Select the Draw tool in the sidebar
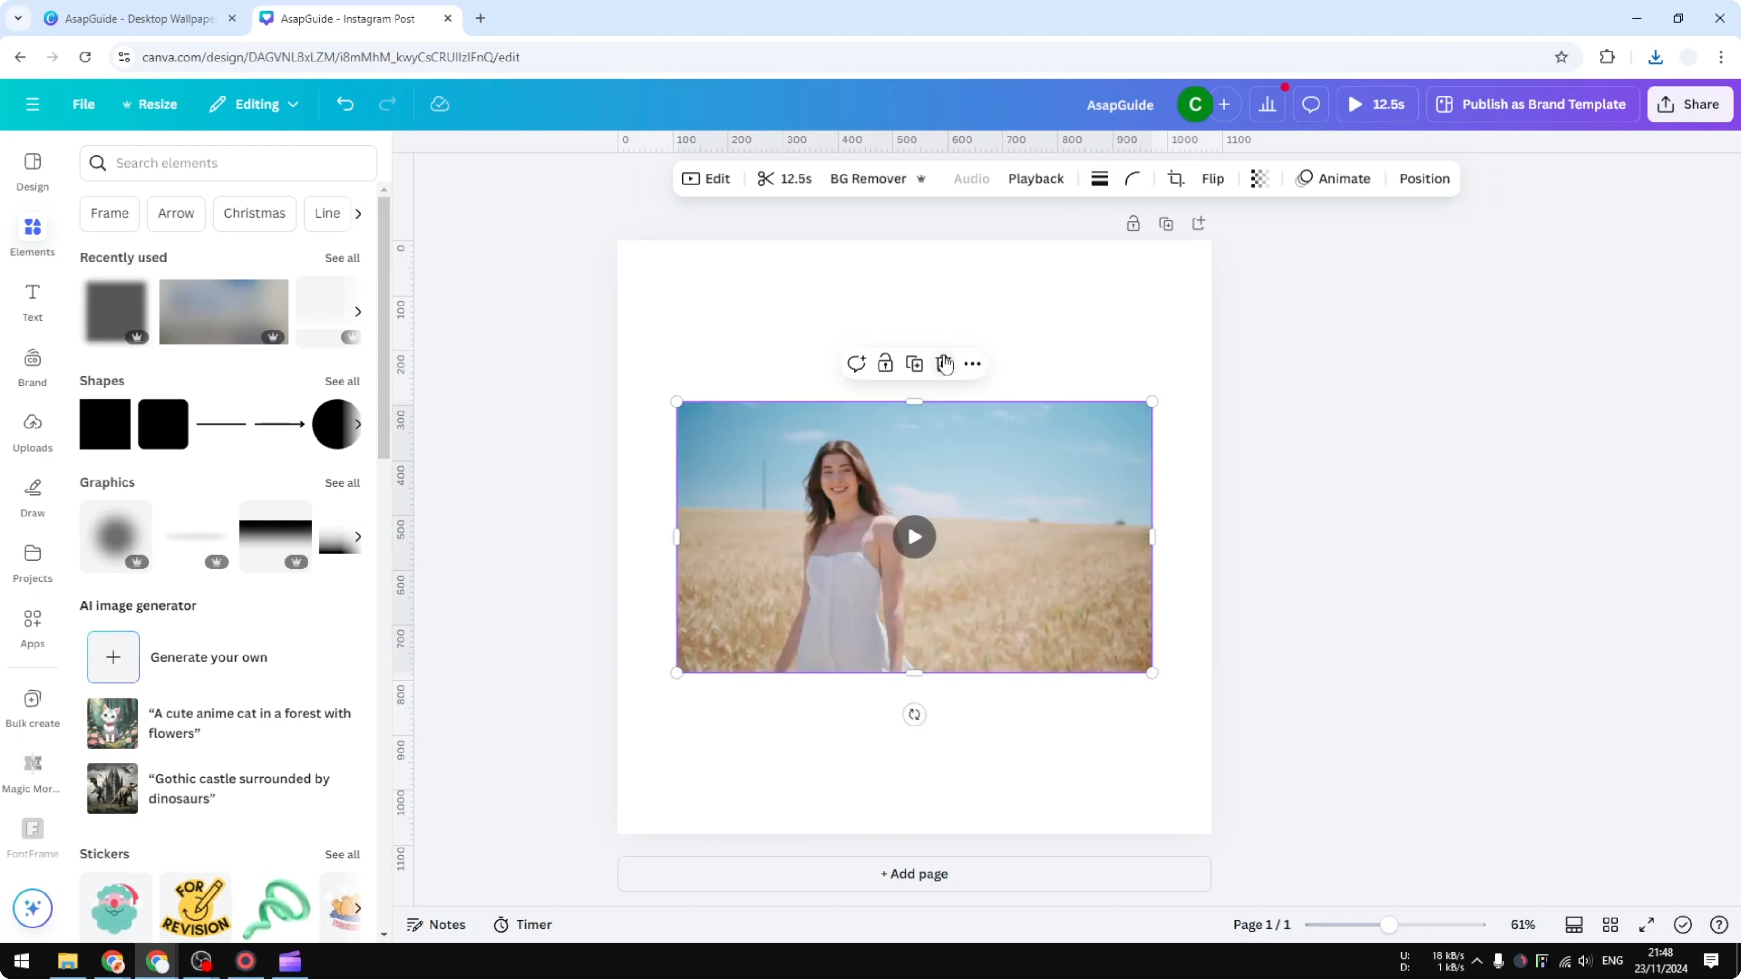 point(32,498)
